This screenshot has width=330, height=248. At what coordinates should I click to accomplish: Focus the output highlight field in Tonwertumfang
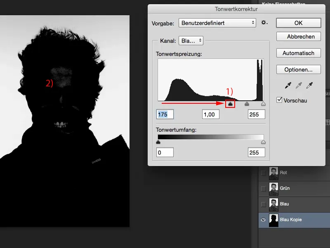pyautogui.click(x=256, y=152)
